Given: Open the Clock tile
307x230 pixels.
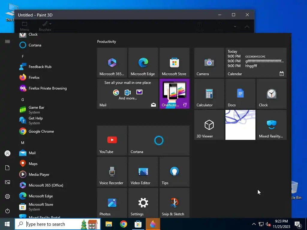Looking at the screenshot, I should [x=271, y=94].
